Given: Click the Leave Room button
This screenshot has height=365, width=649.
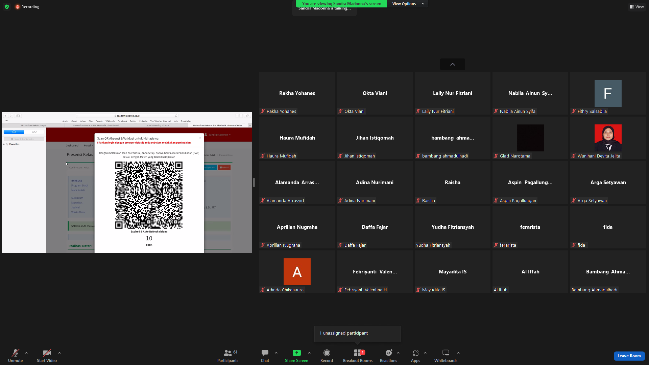Looking at the screenshot, I should (629, 356).
